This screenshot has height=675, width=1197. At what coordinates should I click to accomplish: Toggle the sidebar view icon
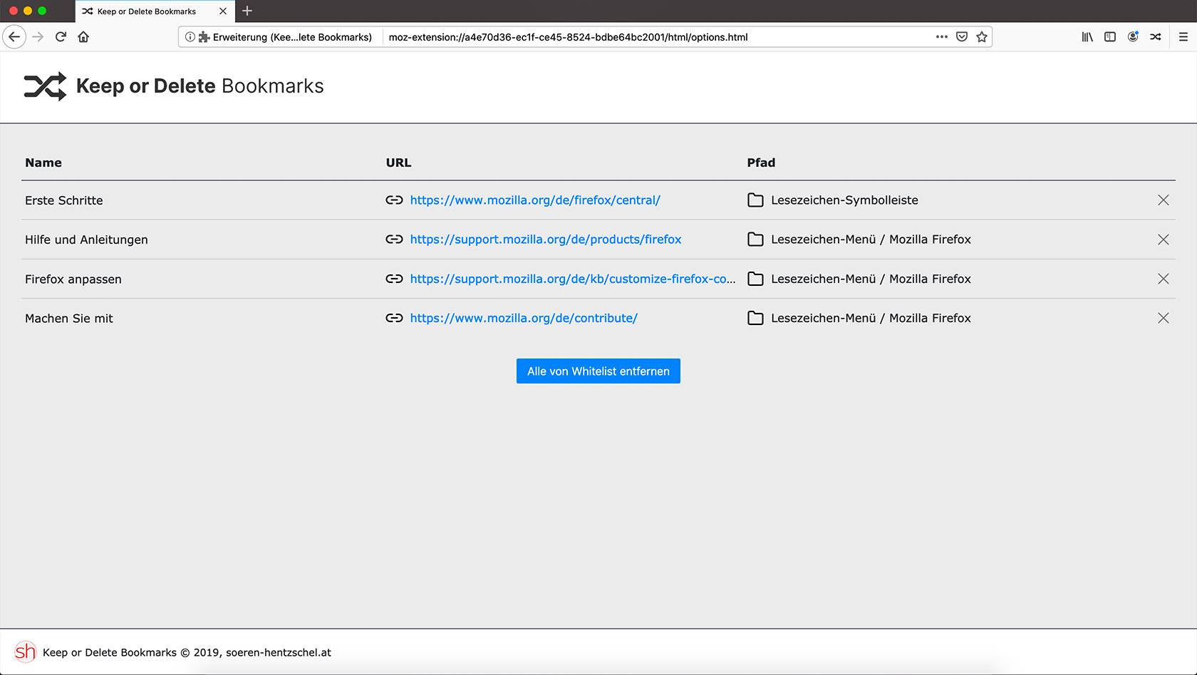pyautogui.click(x=1110, y=37)
